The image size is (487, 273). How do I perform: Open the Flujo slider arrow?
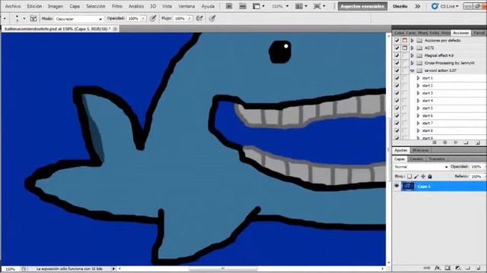point(189,18)
